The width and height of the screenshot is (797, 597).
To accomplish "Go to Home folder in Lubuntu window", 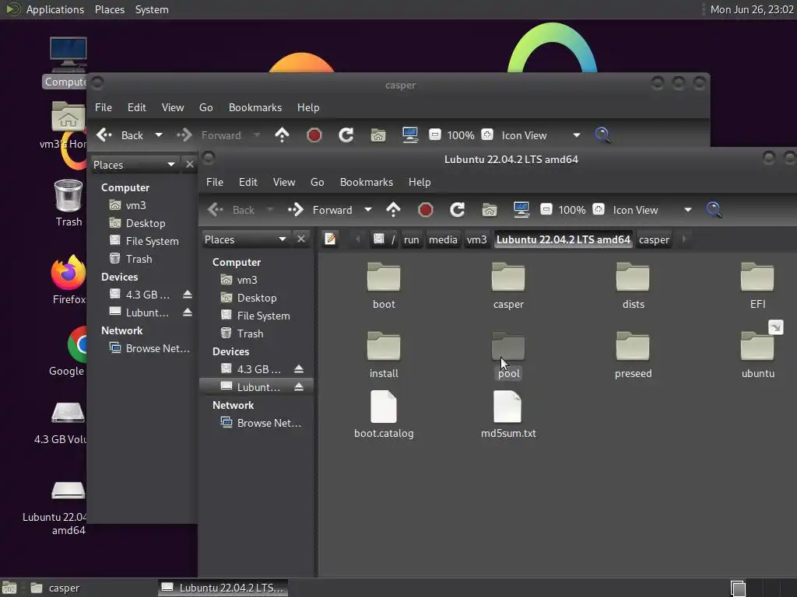I will [x=490, y=210].
